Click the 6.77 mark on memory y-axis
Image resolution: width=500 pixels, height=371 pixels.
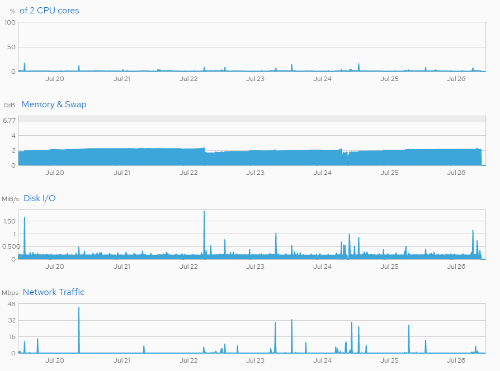(x=8, y=119)
